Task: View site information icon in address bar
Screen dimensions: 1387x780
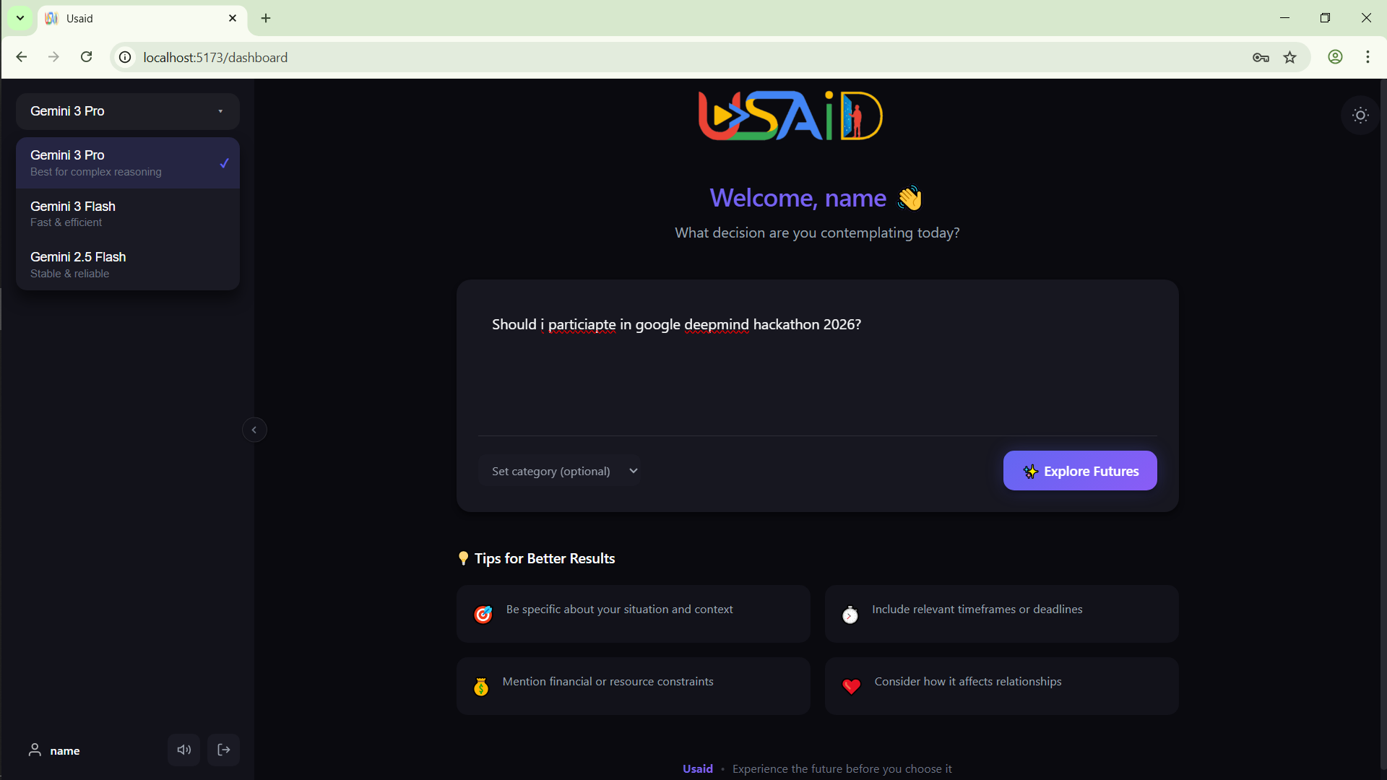Action: click(x=125, y=57)
